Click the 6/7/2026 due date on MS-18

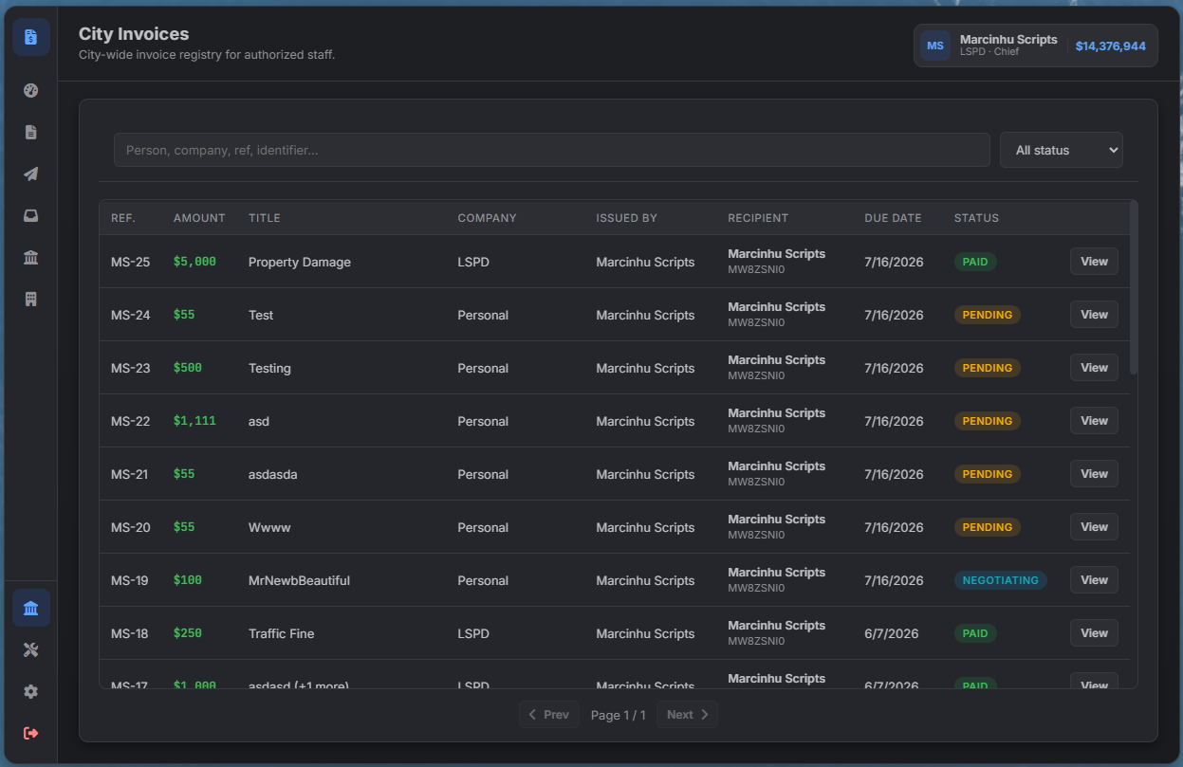[892, 633]
